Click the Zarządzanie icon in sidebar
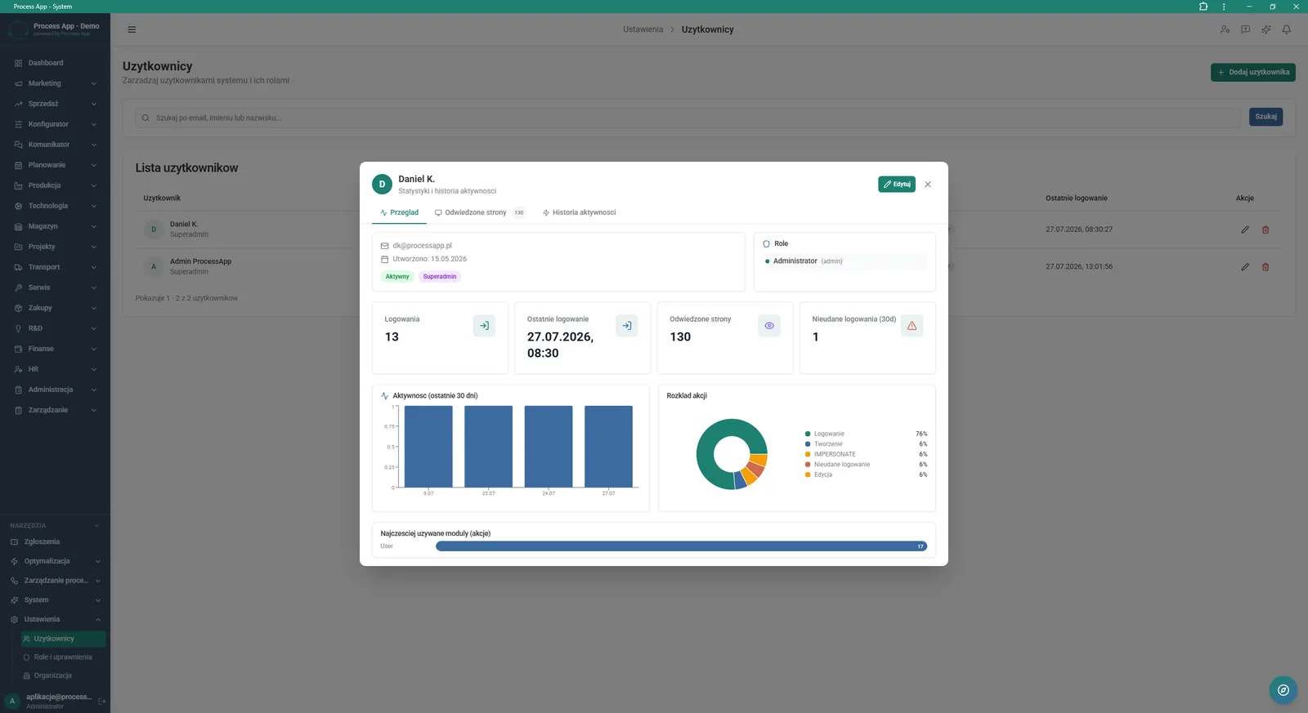The image size is (1308, 713). [18, 410]
